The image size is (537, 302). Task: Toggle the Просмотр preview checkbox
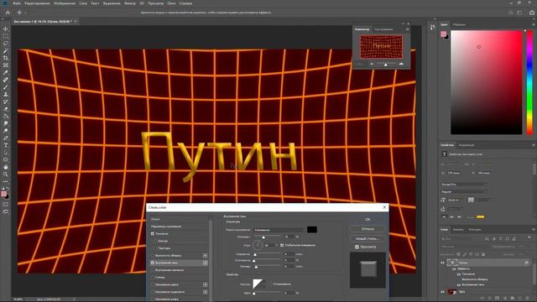357,247
